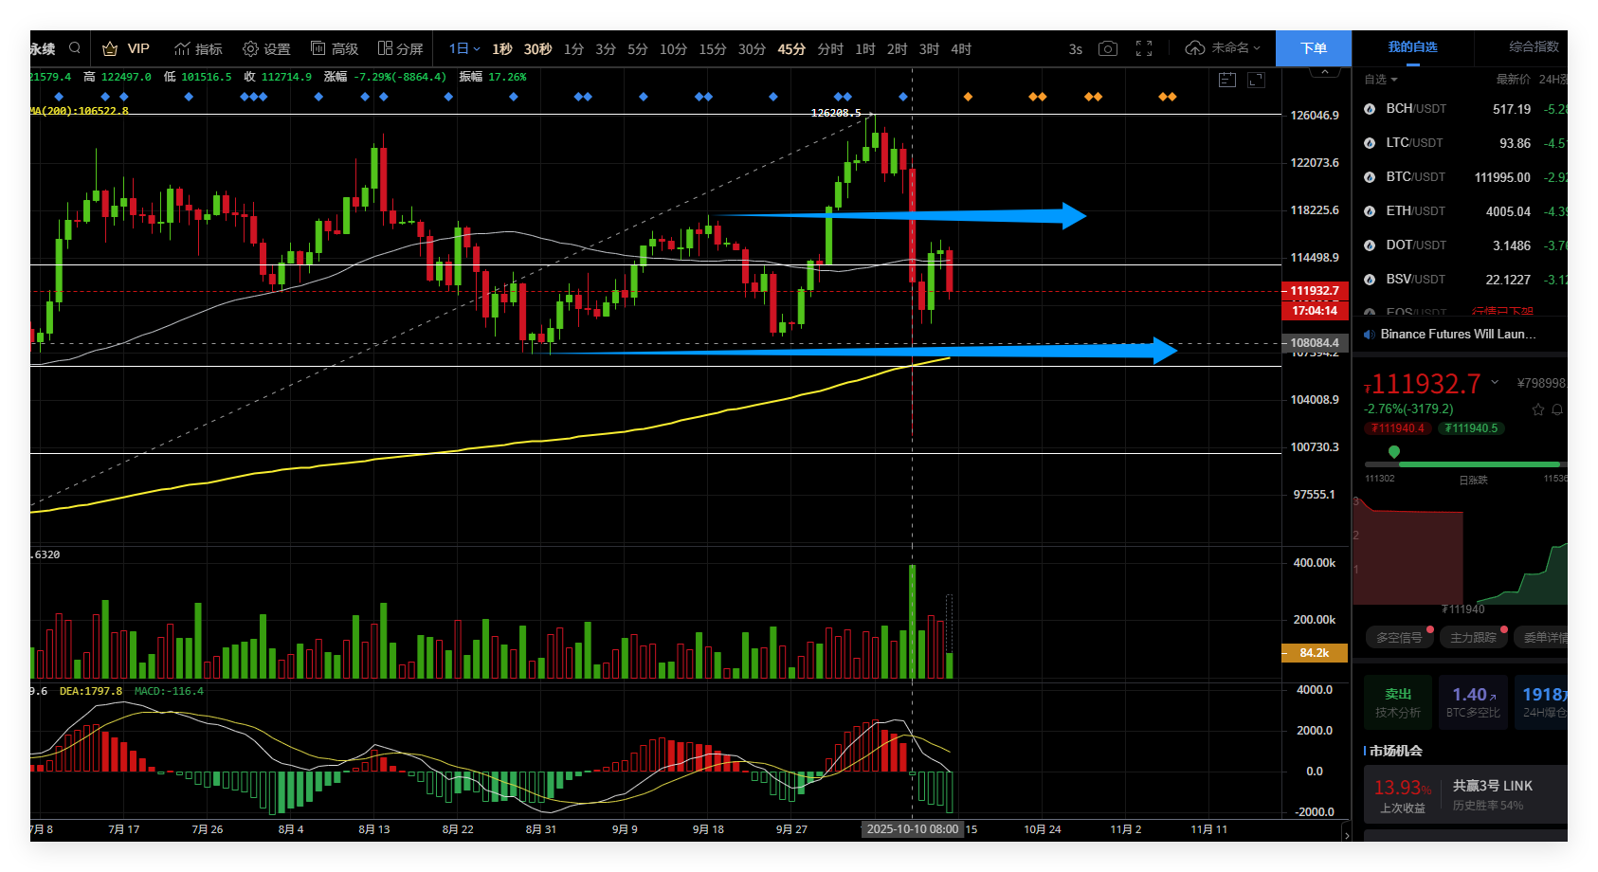This screenshot has height=872, width=1598.
Task: Click the blue 下单 order button
Action: pyautogui.click(x=1313, y=48)
